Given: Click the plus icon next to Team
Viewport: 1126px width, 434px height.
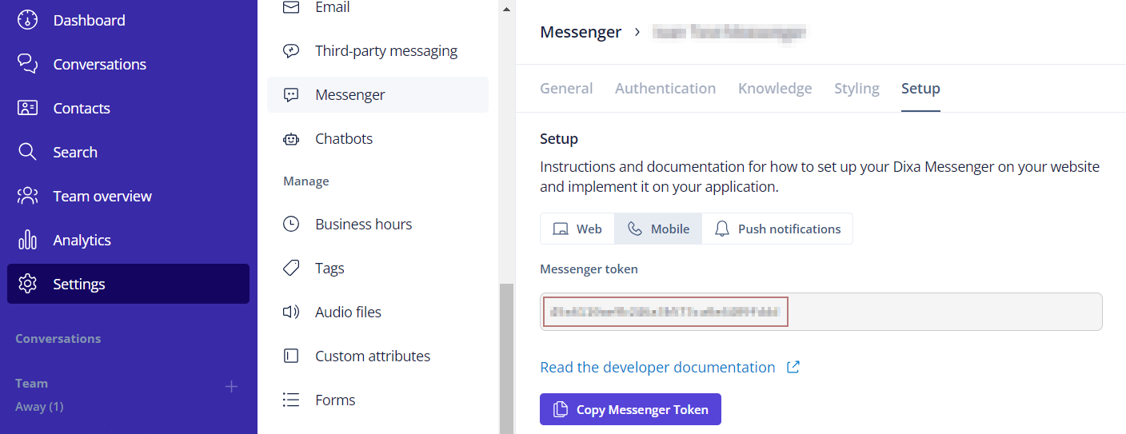Looking at the screenshot, I should (x=231, y=387).
